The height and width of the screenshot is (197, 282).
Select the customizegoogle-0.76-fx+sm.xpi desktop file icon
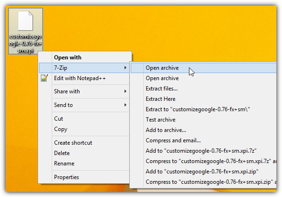[25, 31]
